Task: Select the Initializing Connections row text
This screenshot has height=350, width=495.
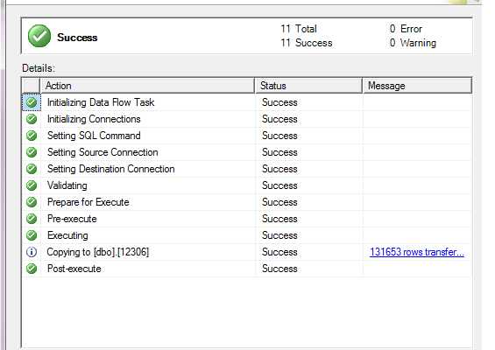Action: (94, 119)
